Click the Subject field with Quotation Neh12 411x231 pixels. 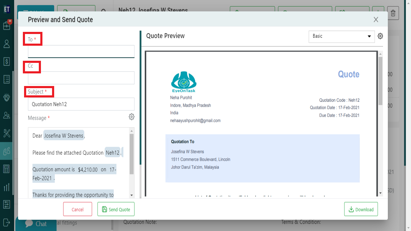[x=81, y=104]
